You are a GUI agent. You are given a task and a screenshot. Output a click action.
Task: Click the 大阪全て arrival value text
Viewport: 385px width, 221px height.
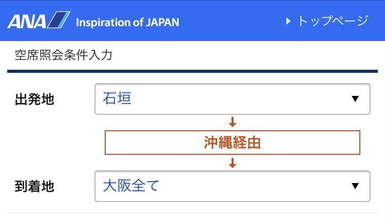(131, 186)
